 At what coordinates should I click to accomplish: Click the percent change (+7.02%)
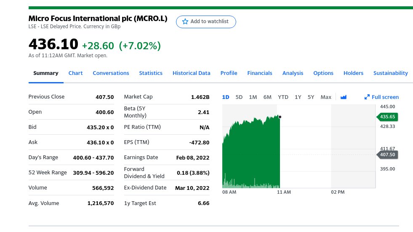click(x=140, y=46)
